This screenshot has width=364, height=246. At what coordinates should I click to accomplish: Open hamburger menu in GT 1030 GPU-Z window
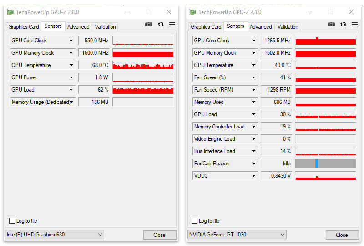click(x=355, y=24)
